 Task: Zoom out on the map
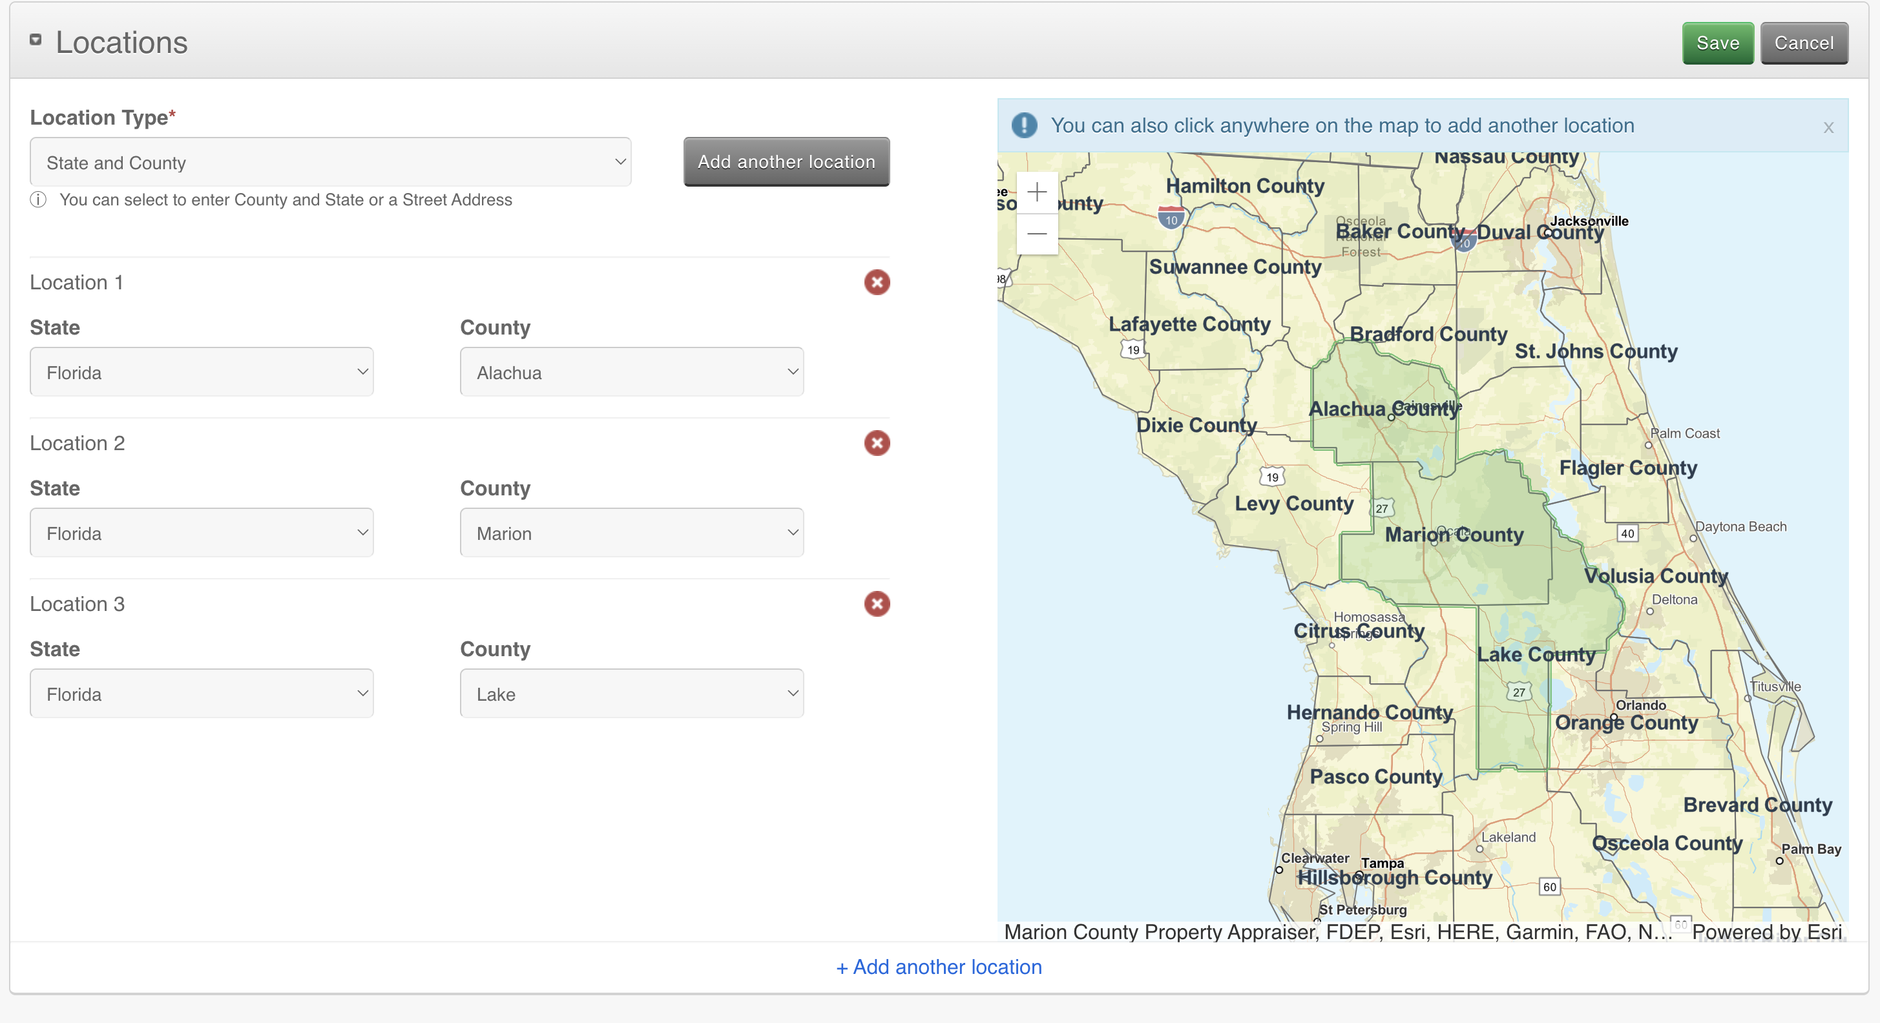(x=1036, y=234)
